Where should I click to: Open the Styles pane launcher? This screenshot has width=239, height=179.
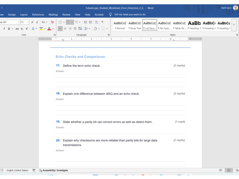[x=237, y=35]
